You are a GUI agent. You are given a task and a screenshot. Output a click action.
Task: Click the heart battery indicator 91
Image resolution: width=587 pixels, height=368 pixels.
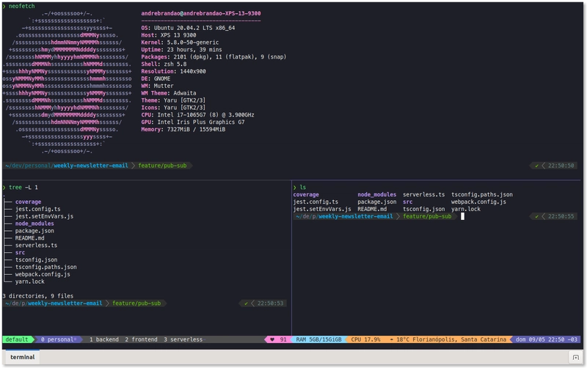point(278,339)
